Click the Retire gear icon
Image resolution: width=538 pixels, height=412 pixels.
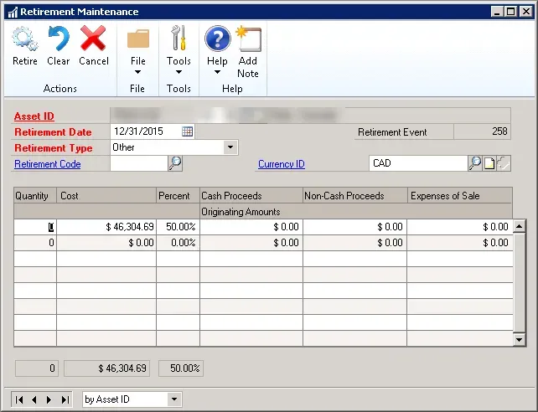coord(25,39)
